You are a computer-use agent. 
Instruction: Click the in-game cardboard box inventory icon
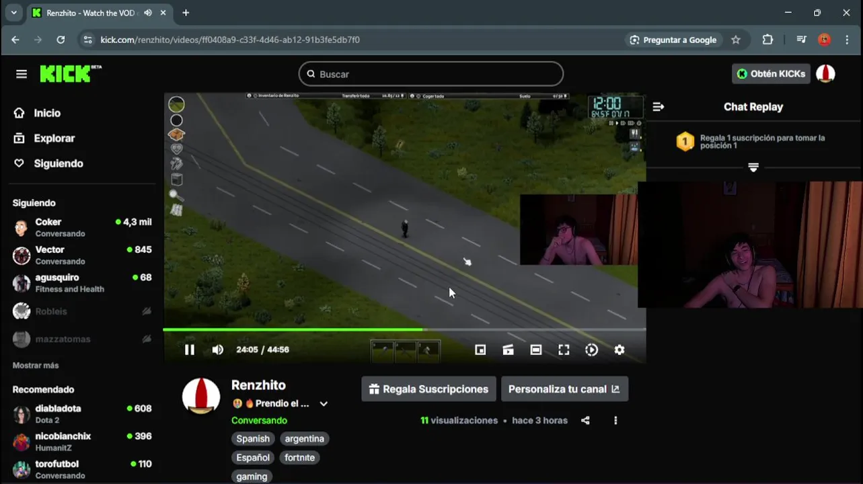(x=176, y=134)
